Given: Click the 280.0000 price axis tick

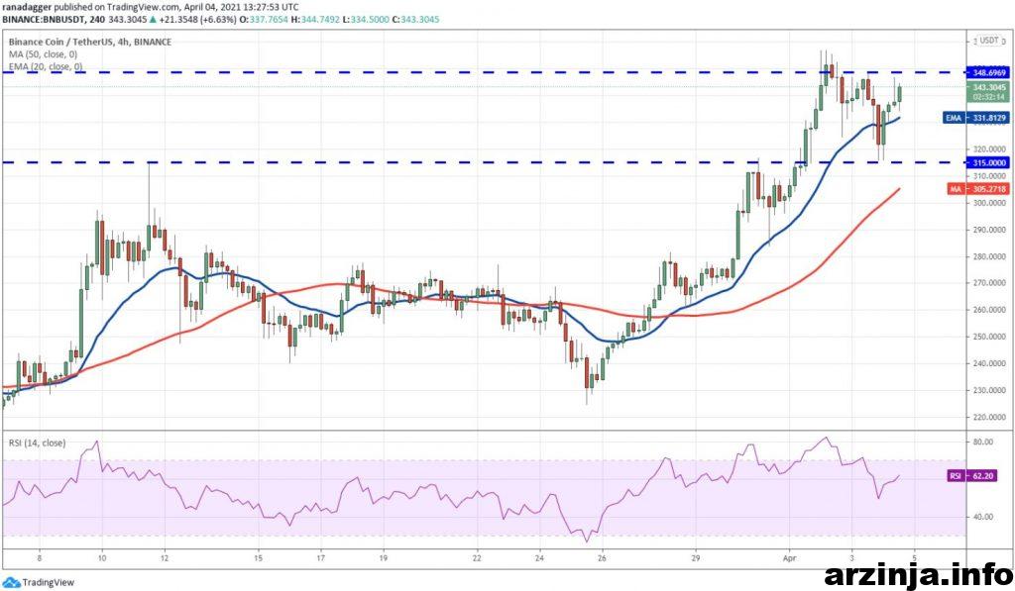Looking at the screenshot, I should (x=988, y=256).
